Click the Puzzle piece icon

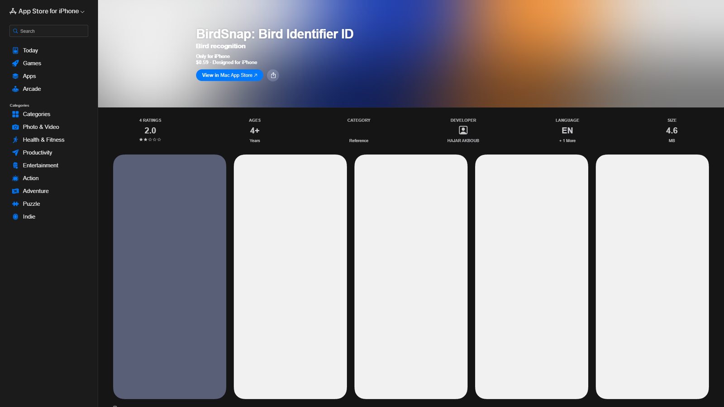(x=15, y=204)
